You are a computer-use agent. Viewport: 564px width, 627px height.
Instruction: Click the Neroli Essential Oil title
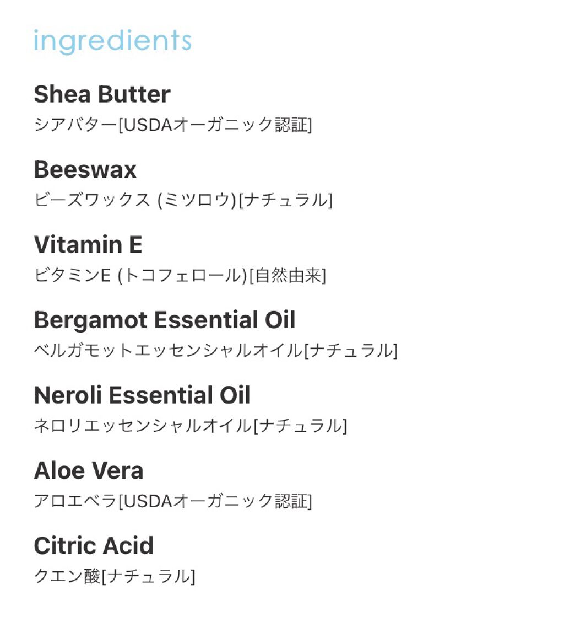142,395
